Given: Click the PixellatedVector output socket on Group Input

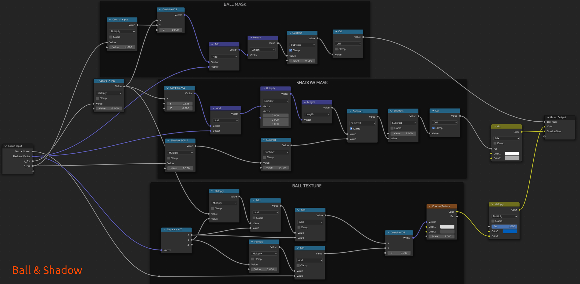Looking at the screenshot, I should 33,156.
